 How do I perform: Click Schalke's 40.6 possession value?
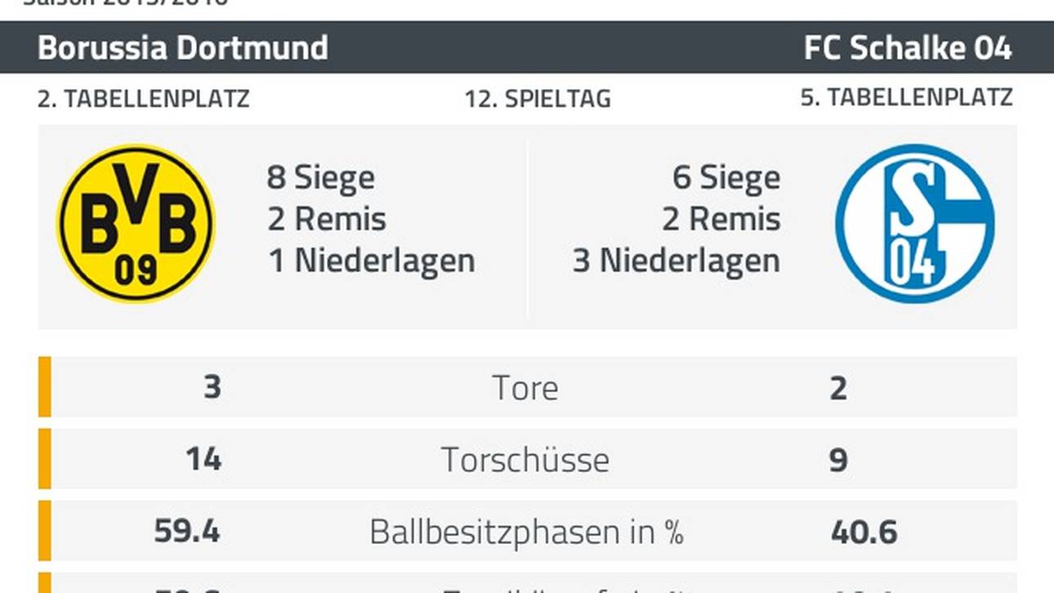(864, 532)
